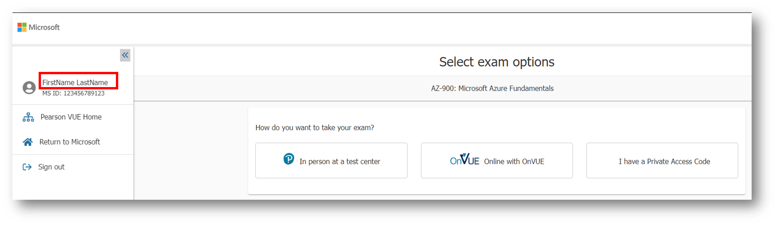Click the Select exam options heading
The width and height of the screenshot is (777, 225).
coord(497,62)
